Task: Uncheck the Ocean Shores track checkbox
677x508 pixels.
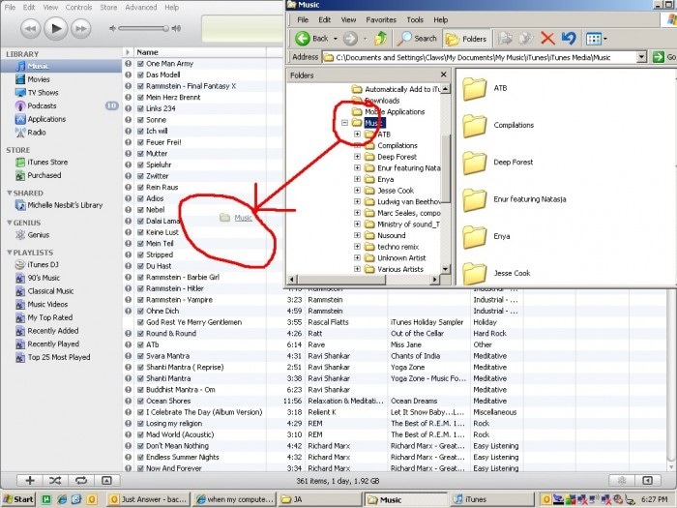Action: pyautogui.click(x=140, y=401)
